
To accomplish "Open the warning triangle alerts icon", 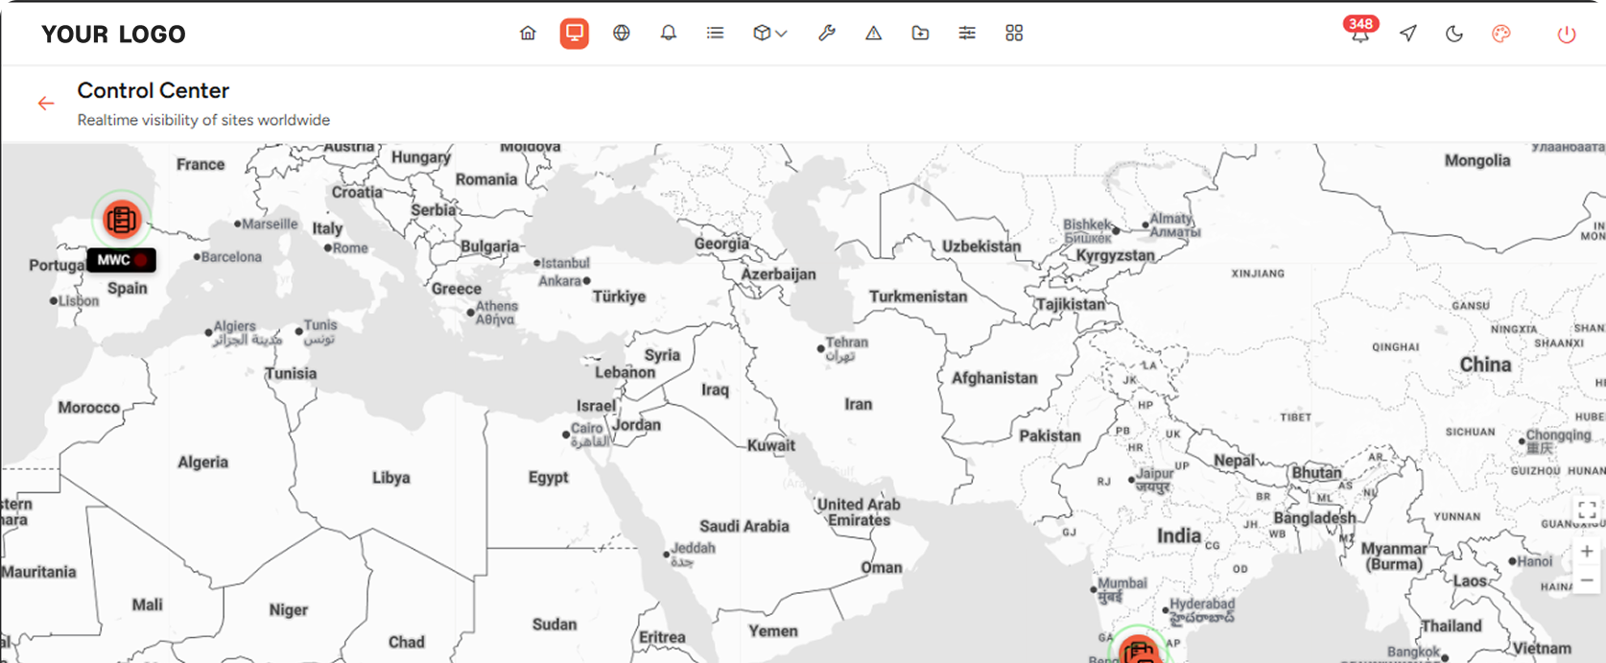I will pos(873,34).
